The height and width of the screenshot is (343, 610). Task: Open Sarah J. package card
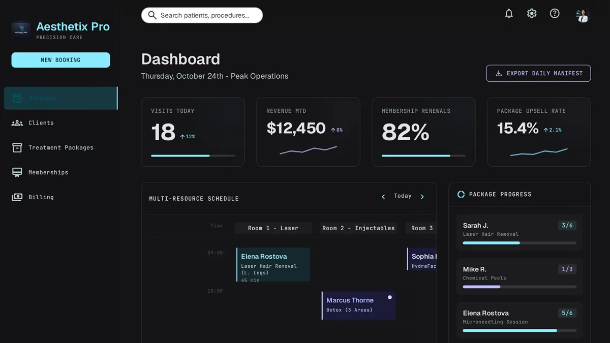tap(520, 232)
